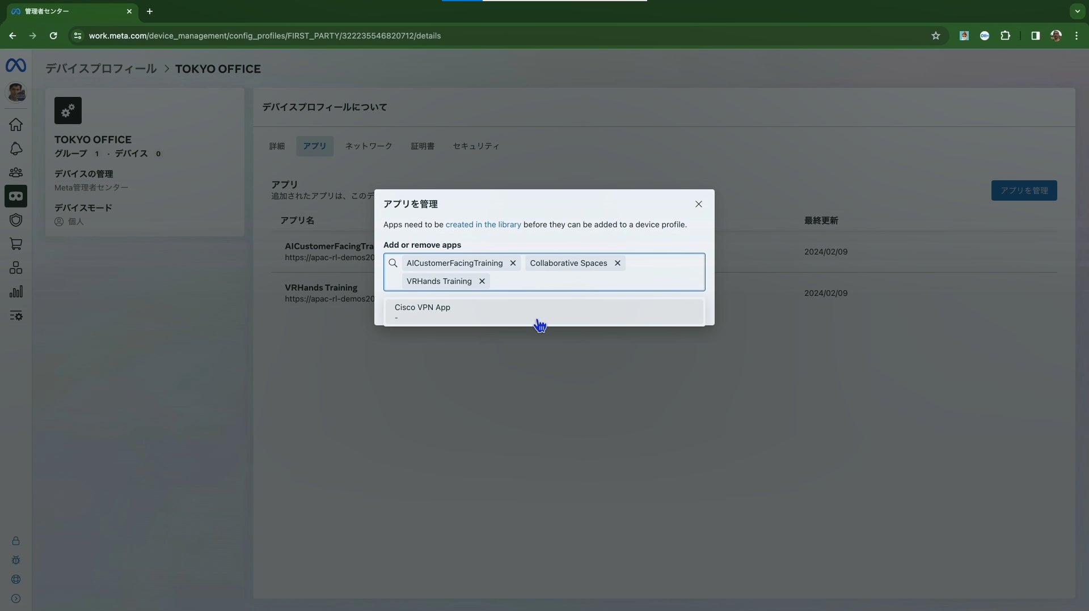
Task: Click the browser back arrow
Action: (x=12, y=36)
